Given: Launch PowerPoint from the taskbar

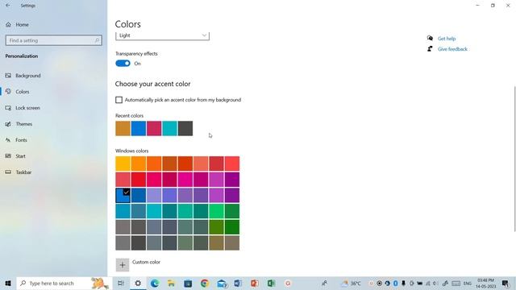Looking at the screenshot, I should point(255,283).
